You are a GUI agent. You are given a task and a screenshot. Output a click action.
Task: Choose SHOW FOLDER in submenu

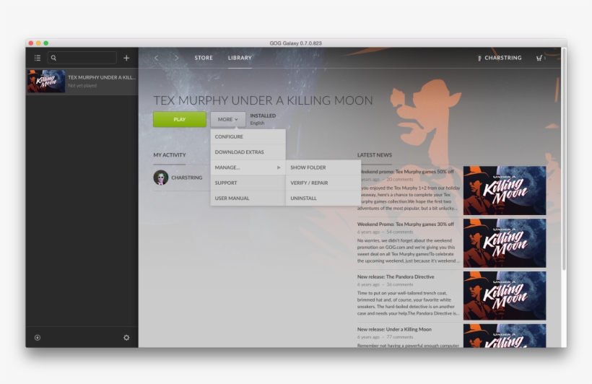[x=323, y=167]
